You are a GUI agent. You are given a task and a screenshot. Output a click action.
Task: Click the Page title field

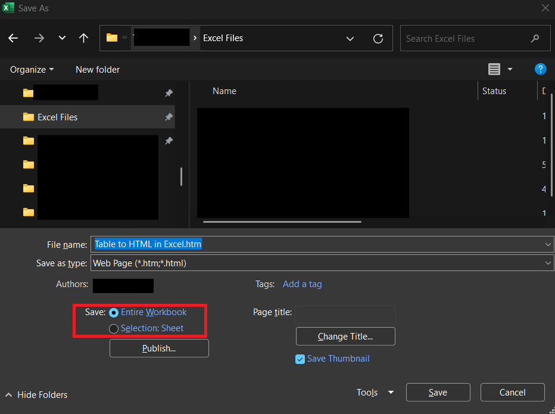[345, 314]
